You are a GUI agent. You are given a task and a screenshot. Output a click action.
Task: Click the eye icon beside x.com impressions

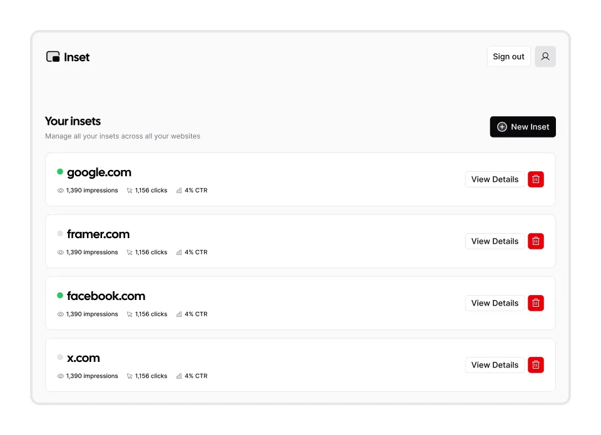tap(60, 376)
